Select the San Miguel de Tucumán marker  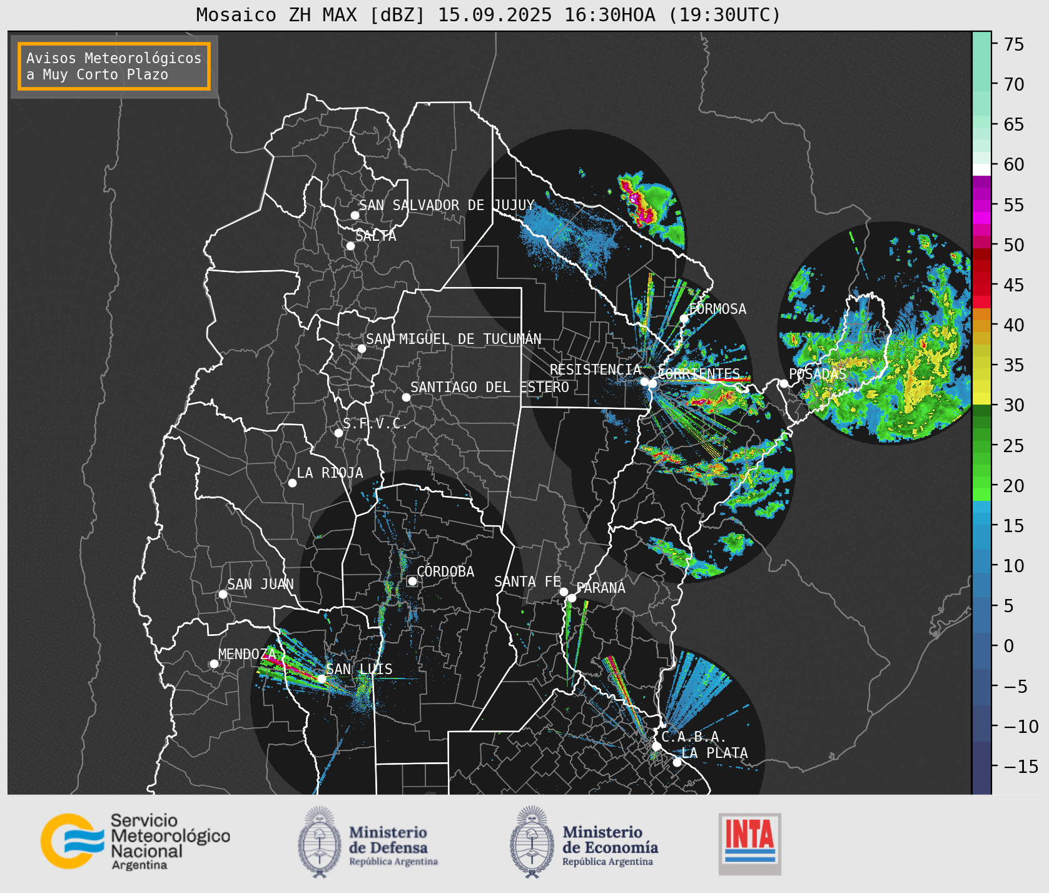(362, 348)
